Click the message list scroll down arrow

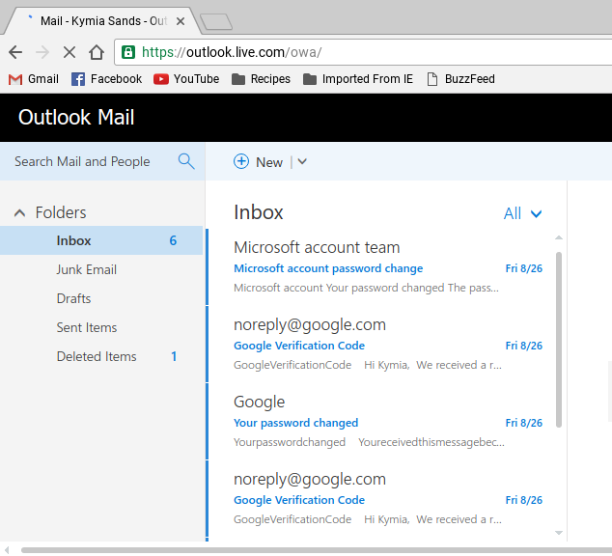coord(559,533)
